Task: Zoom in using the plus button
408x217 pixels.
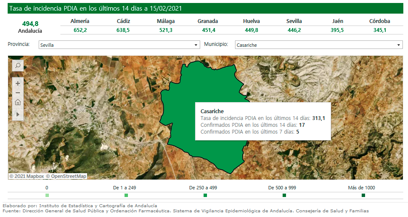Action: point(18,83)
